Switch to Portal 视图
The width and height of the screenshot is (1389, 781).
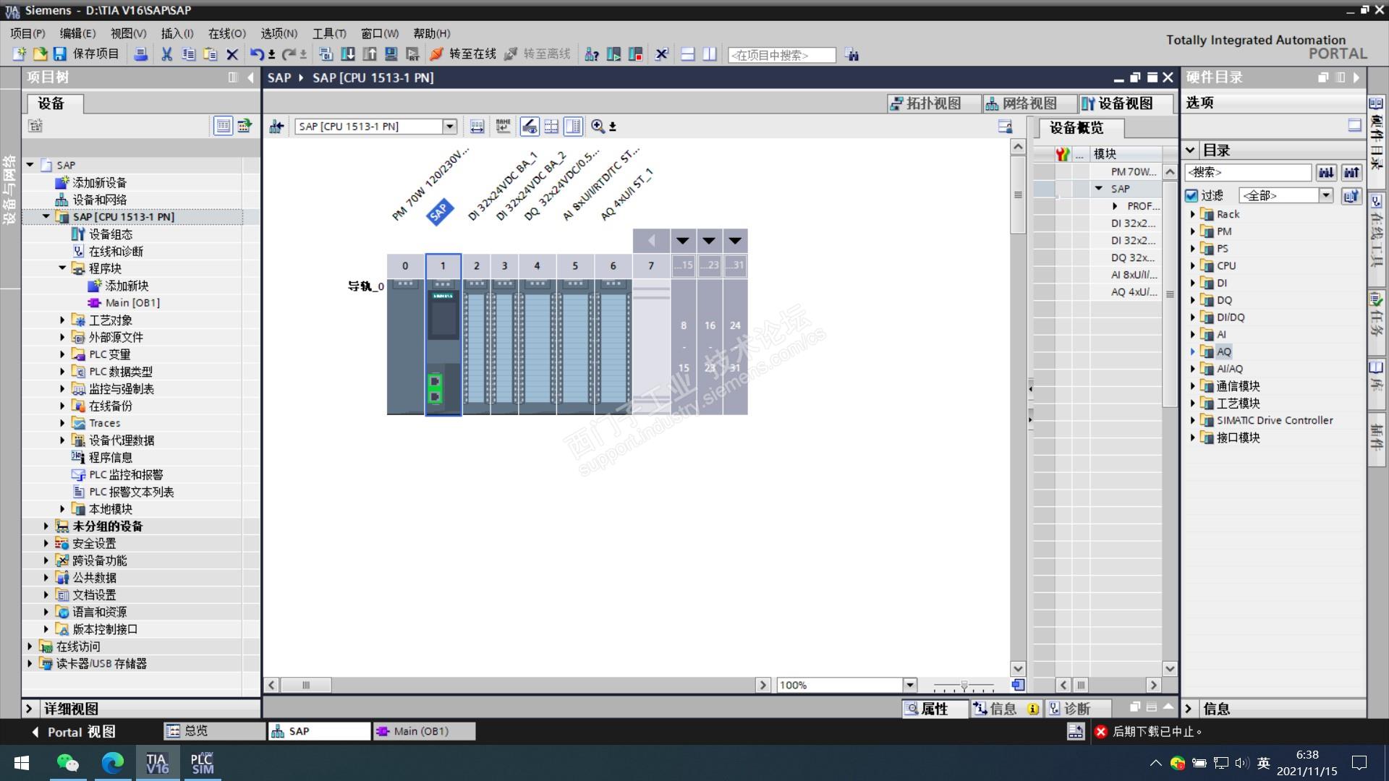[72, 732]
